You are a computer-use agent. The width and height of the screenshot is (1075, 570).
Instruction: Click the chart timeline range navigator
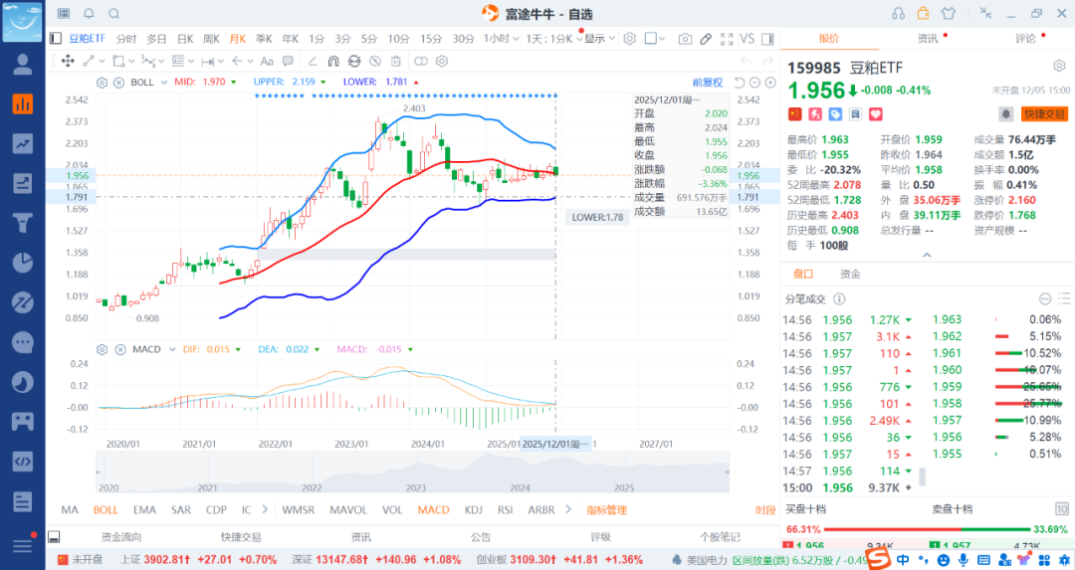pos(412,473)
